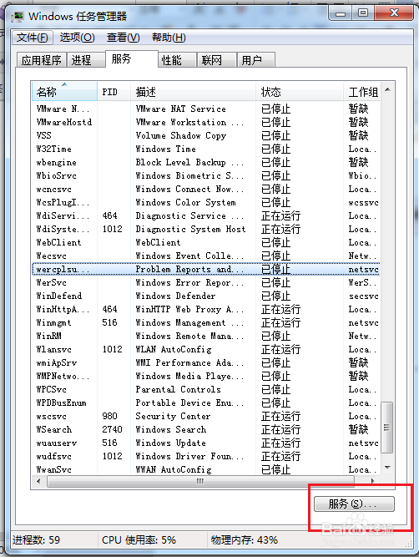This screenshot has height=557, width=419.
Task: Sort services by 状态 column header
Action: click(x=300, y=92)
